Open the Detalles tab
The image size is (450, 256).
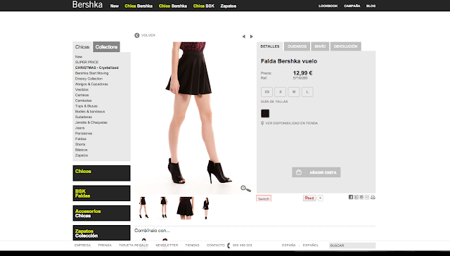(x=270, y=46)
